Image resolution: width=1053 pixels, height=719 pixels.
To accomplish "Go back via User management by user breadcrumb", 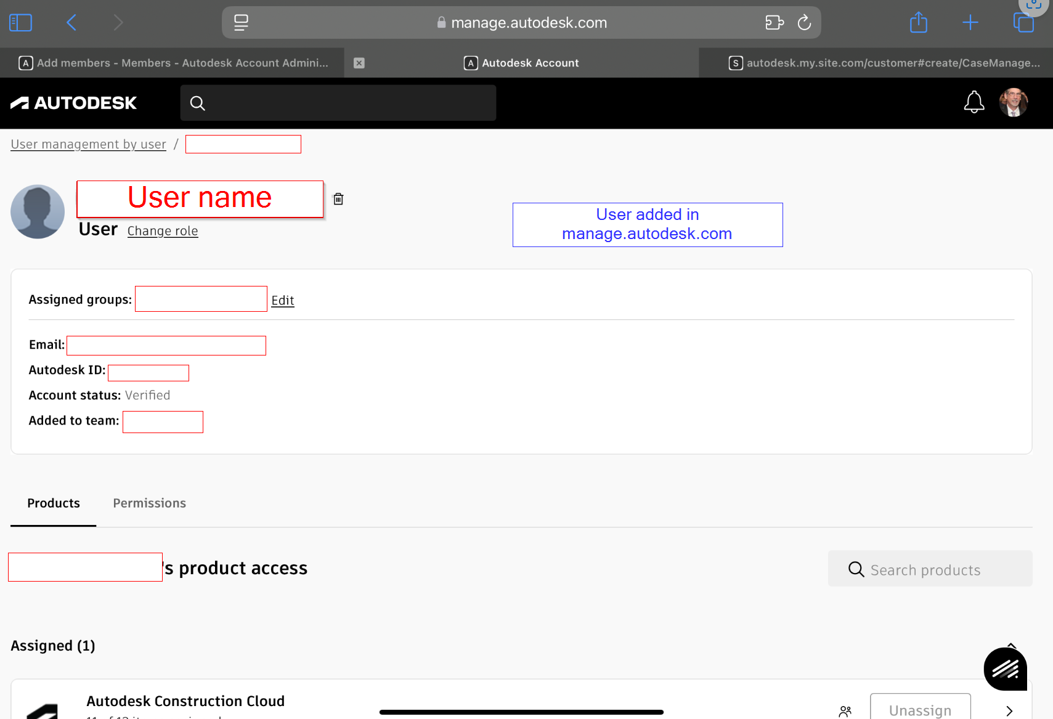I will (88, 144).
